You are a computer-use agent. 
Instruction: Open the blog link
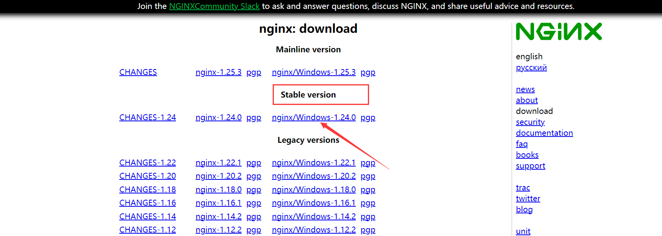(x=524, y=209)
